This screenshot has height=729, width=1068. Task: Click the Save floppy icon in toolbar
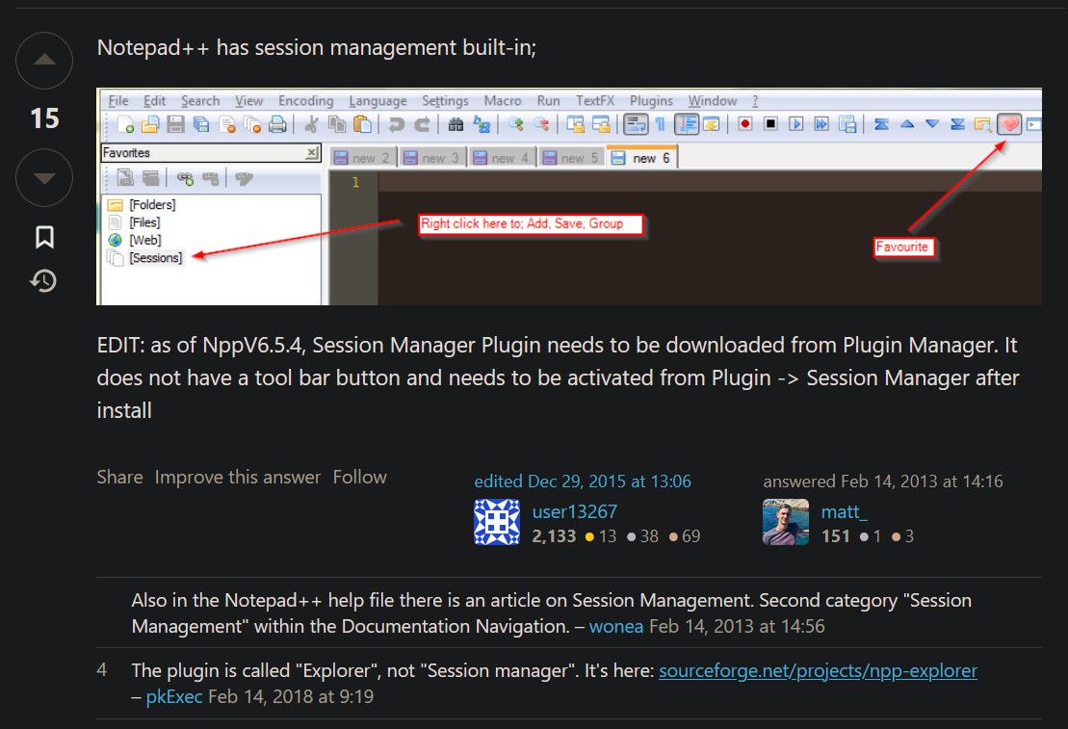pos(175,124)
